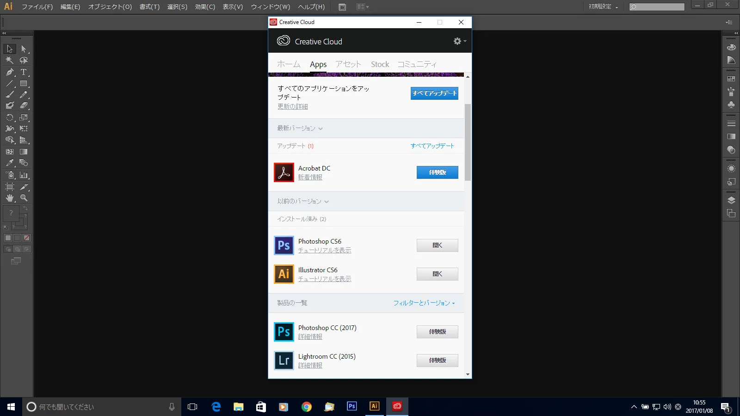740x416 pixels.
Task: Reset default fill and stroke
Action: coord(6,227)
